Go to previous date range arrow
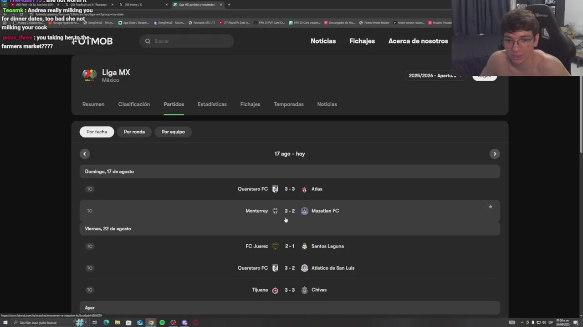 85,154
